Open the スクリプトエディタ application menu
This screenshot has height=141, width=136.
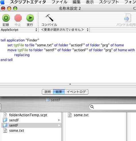click(x=28, y=2)
